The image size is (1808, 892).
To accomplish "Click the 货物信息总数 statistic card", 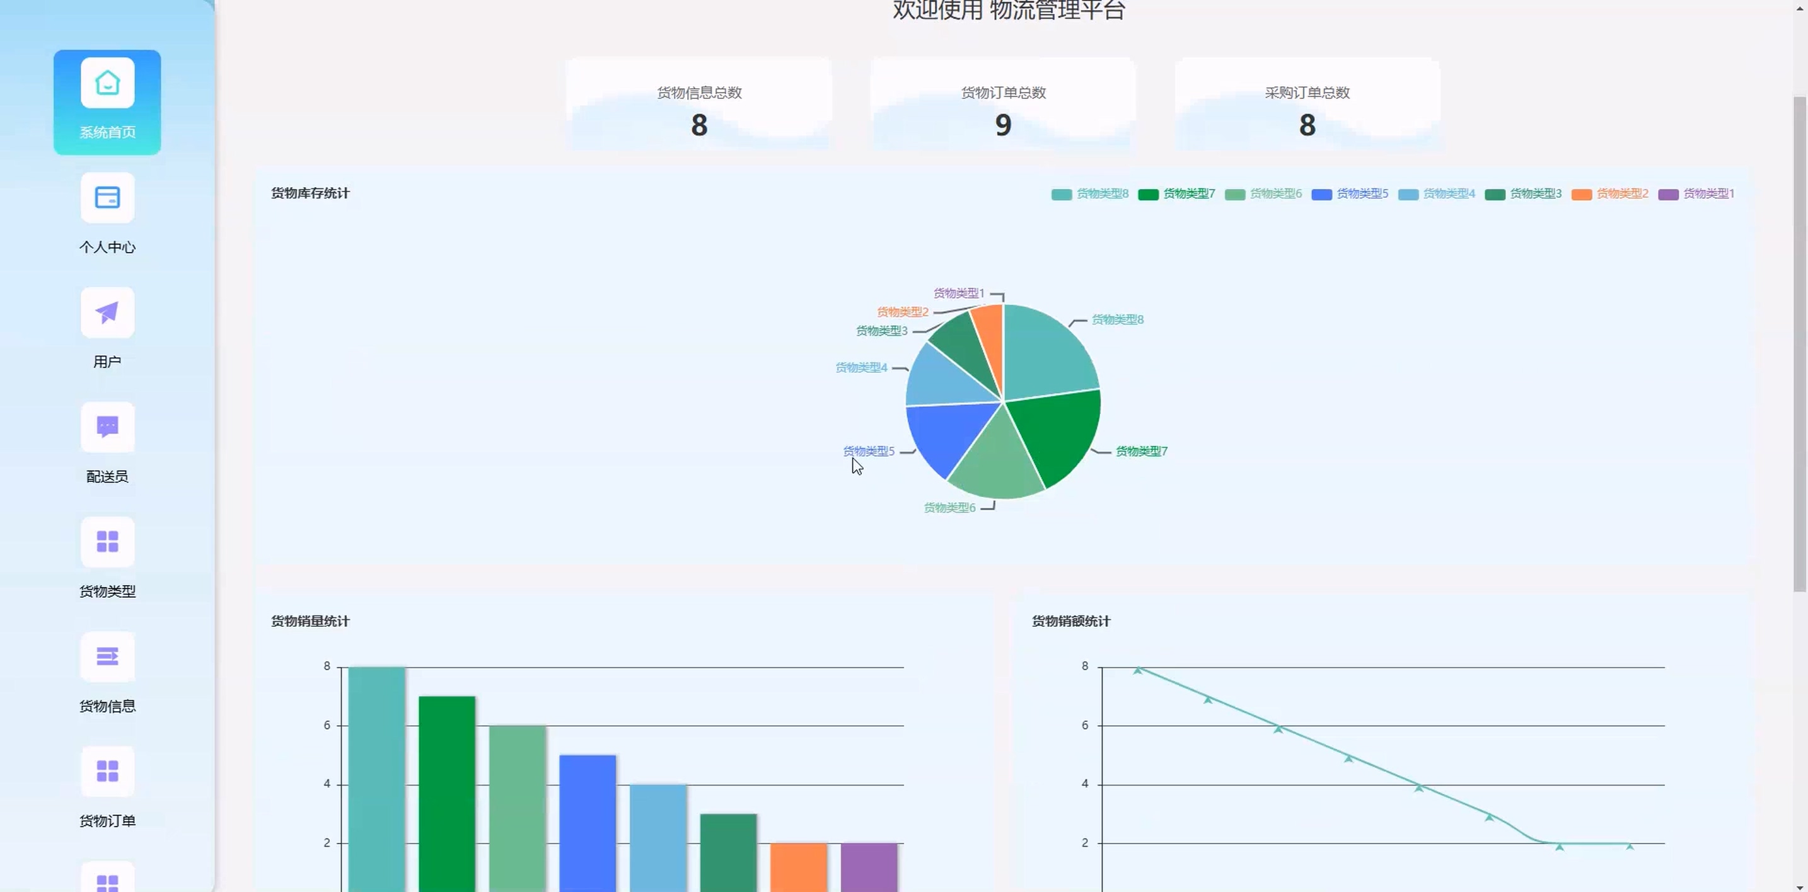I will coord(698,105).
